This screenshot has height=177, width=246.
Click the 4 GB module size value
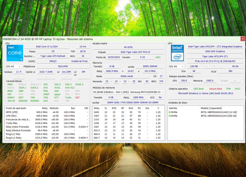click(x=111, y=97)
